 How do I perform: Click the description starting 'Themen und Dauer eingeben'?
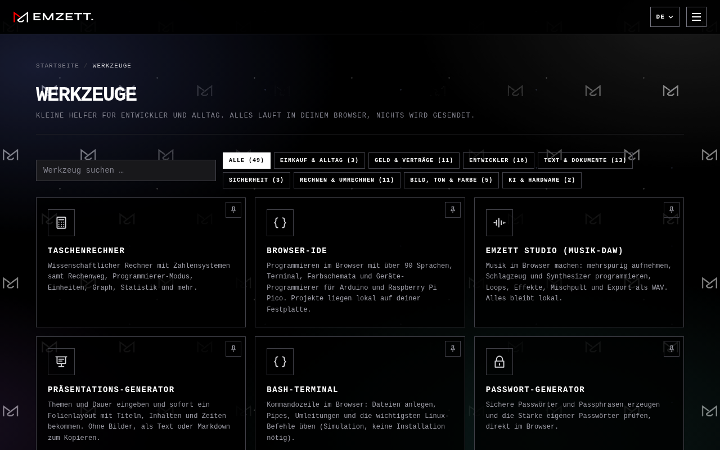pos(139,421)
